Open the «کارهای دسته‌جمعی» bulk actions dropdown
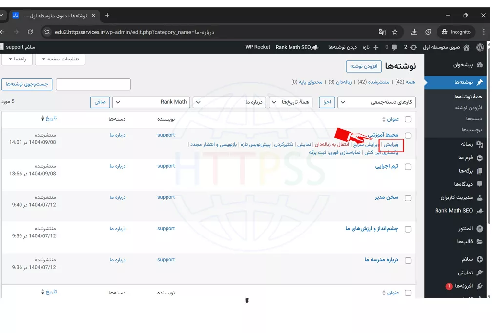Screen dimensions: 500x333 376,102
